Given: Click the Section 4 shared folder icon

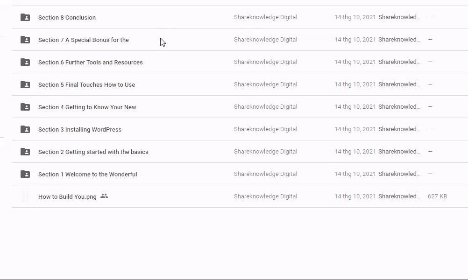Looking at the screenshot, I should pyautogui.click(x=25, y=107).
